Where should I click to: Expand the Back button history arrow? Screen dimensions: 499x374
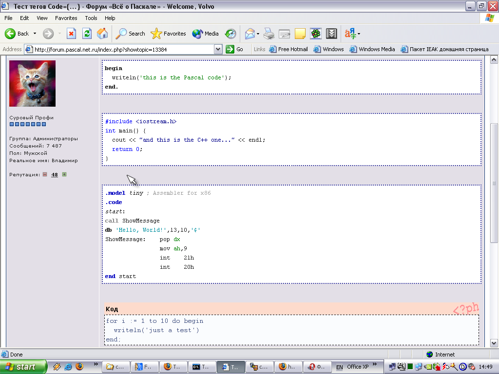(x=35, y=34)
